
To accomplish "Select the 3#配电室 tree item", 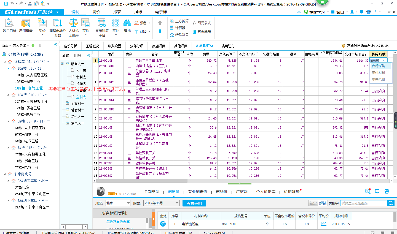I will [x=22, y=187].
